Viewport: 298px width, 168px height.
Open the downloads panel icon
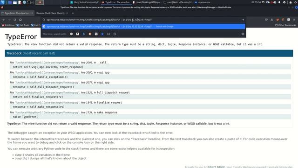tap(272, 20)
